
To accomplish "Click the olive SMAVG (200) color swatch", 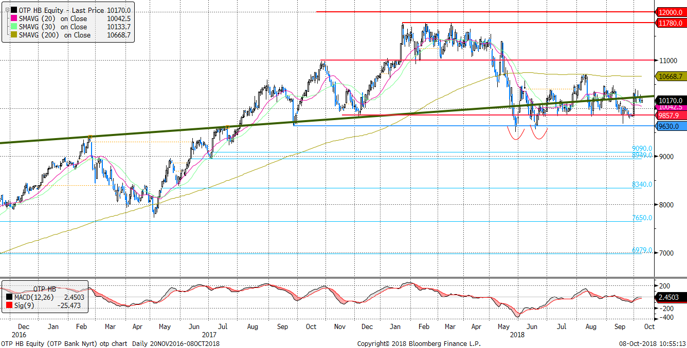I will [x=13, y=35].
